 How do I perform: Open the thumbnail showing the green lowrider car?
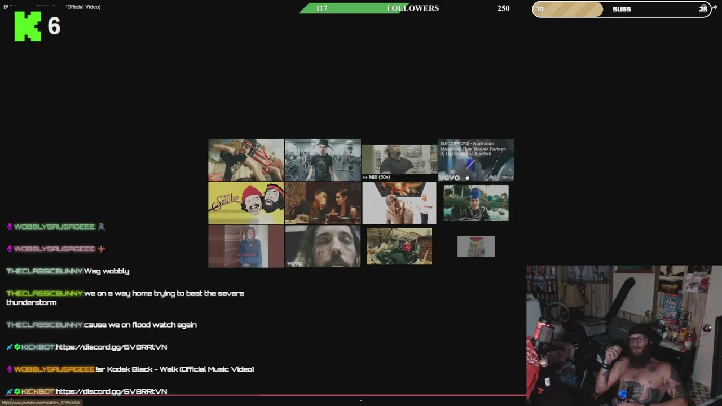point(399,246)
